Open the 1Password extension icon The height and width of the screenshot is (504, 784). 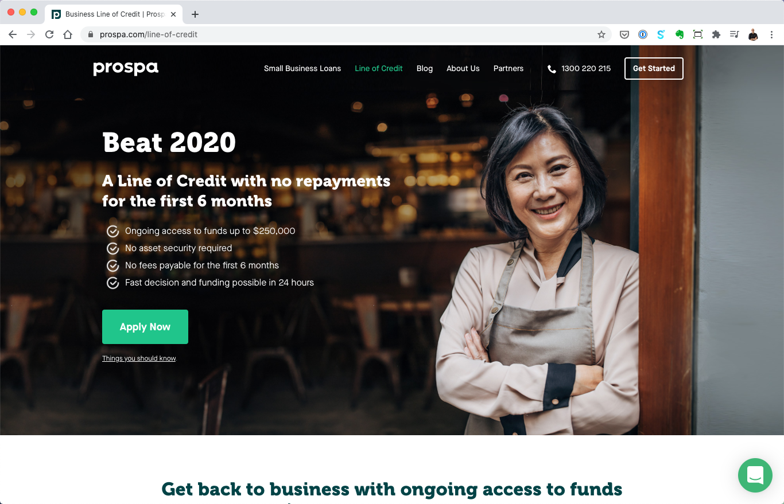coord(643,34)
